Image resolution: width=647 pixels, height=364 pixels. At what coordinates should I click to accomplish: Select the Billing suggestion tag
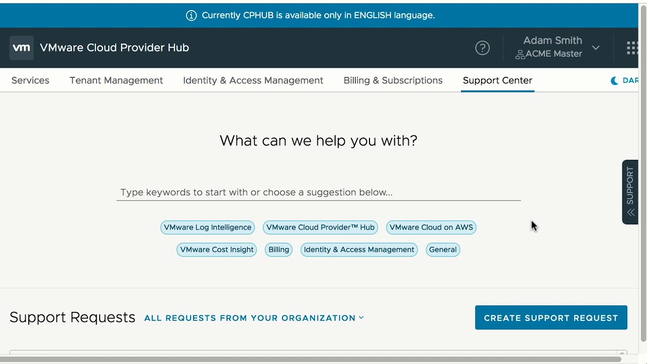[x=279, y=250]
